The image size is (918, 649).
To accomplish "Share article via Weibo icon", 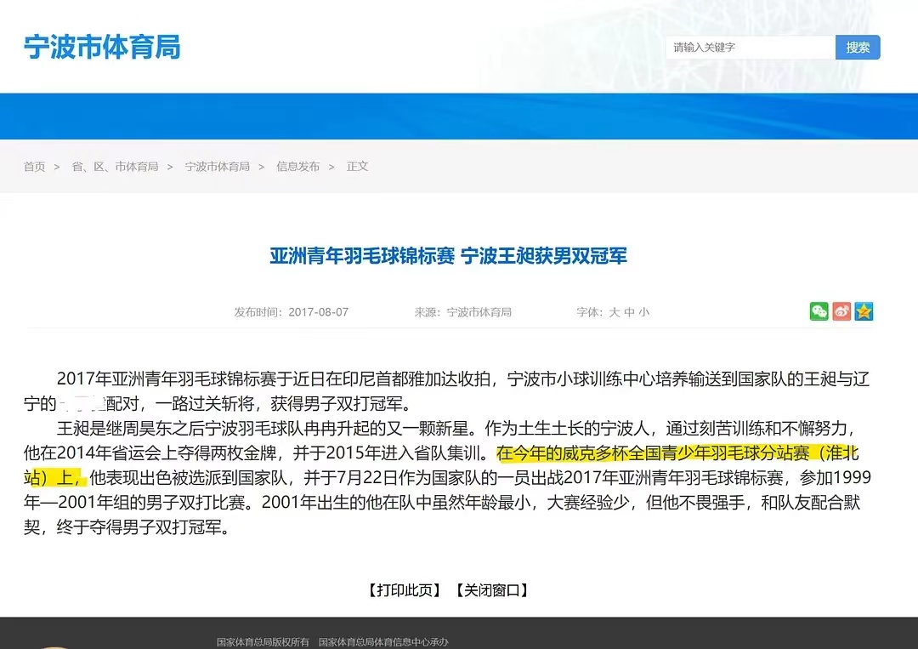I will click(x=841, y=311).
